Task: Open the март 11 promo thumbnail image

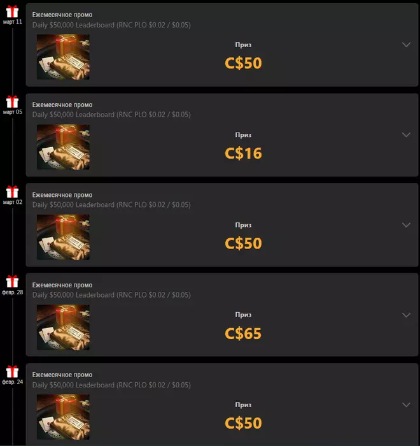Action: (x=63, y=57)
